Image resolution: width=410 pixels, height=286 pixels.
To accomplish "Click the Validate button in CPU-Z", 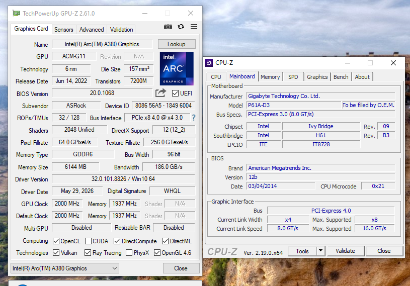I will tap(345, 251).
